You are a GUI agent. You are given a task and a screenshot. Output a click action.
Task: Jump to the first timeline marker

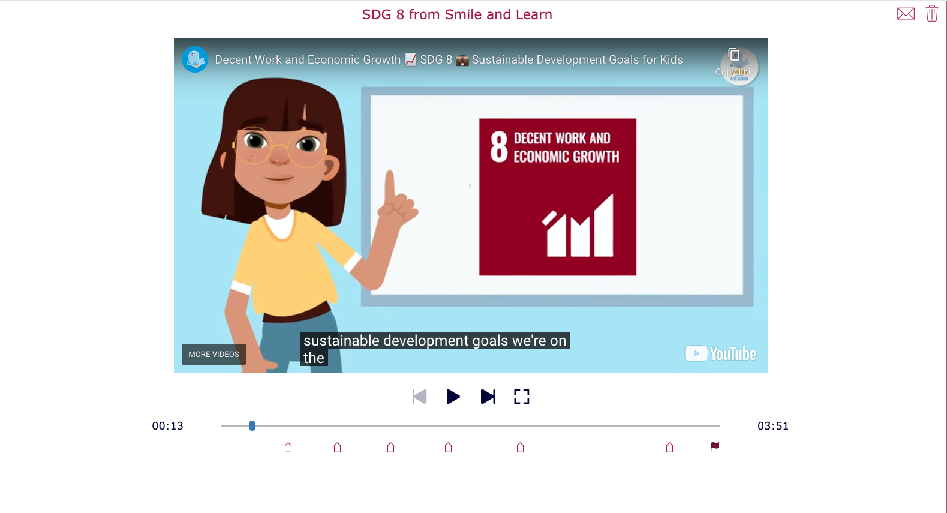[288, 447]
